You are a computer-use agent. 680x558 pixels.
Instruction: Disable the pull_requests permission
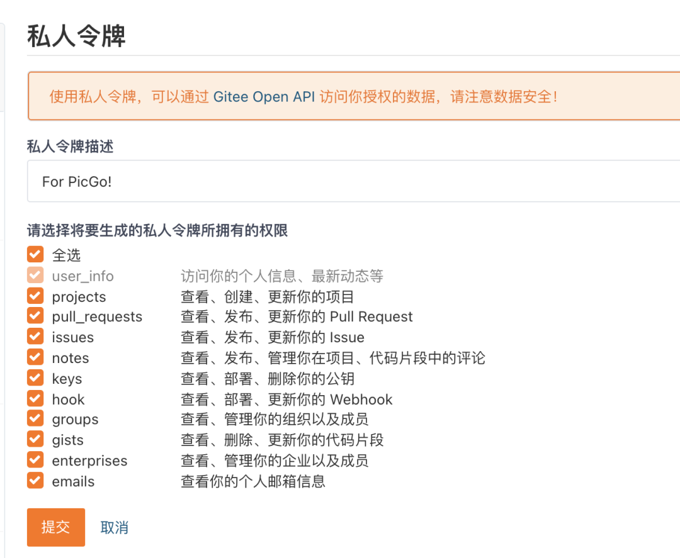(x=35, y=316)
